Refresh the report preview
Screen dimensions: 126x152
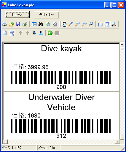(x=47, y=24)
